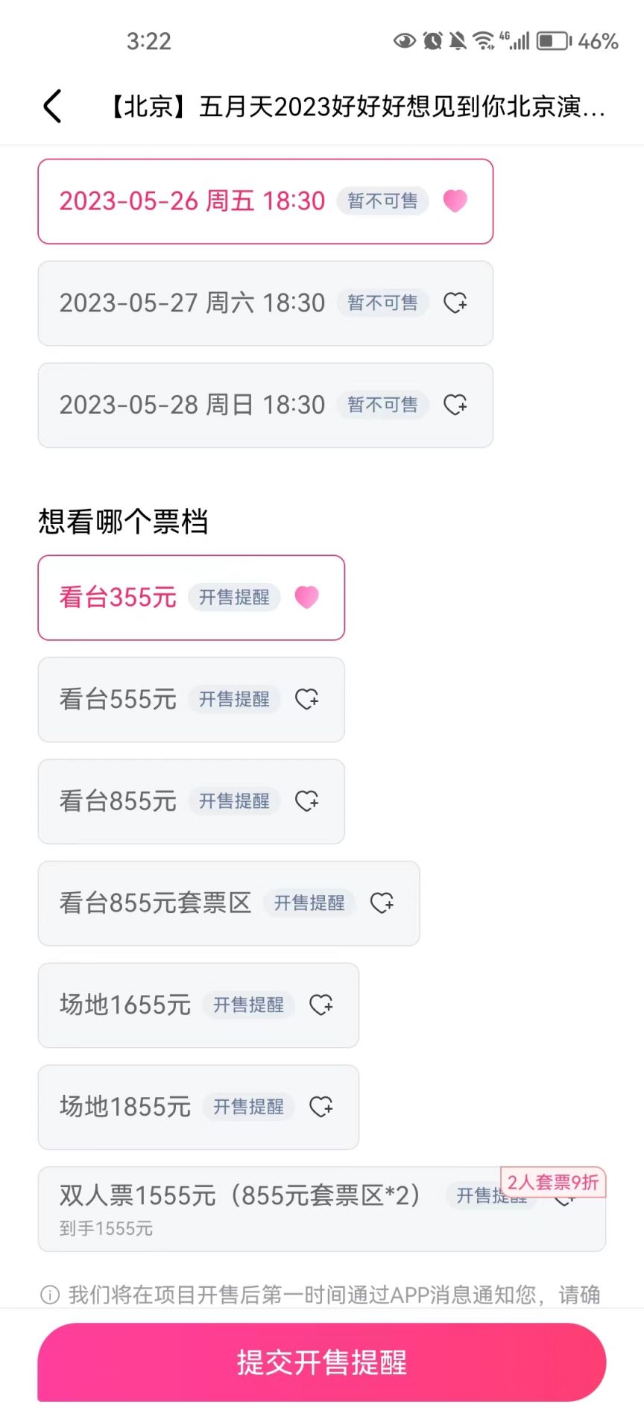The height and width of the screenshot is (1416, 644).
Task: Tap the page title 【北京】五月天2023
Action: point(355,107)
